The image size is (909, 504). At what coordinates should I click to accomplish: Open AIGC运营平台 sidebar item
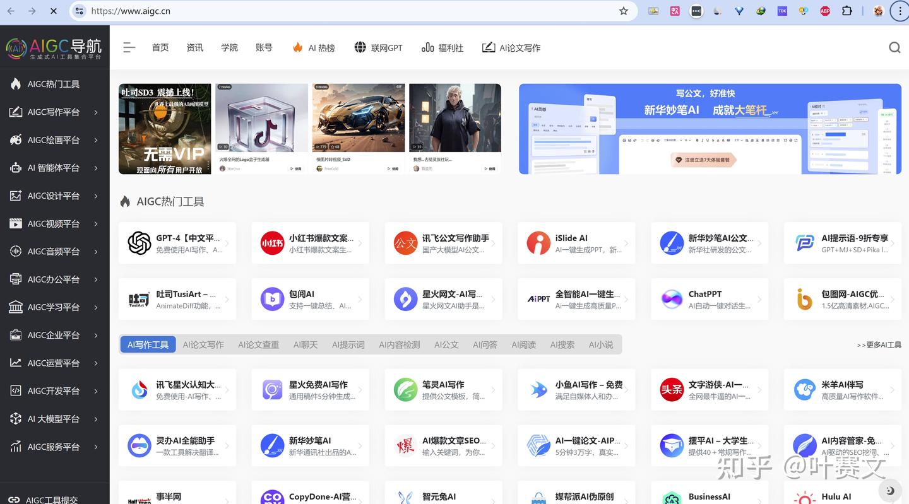point(54,363)
